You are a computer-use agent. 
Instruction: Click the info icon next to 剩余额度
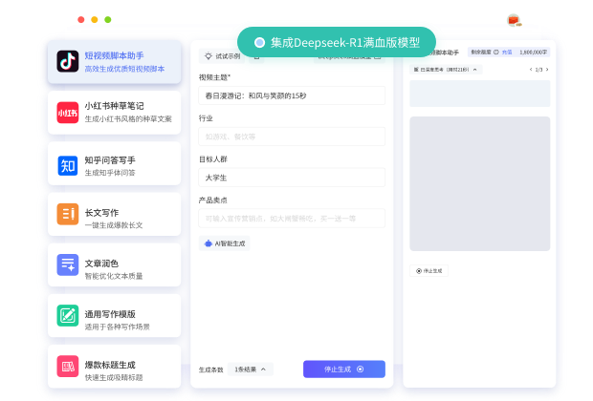pyautogui.click(x=495, y=53)
